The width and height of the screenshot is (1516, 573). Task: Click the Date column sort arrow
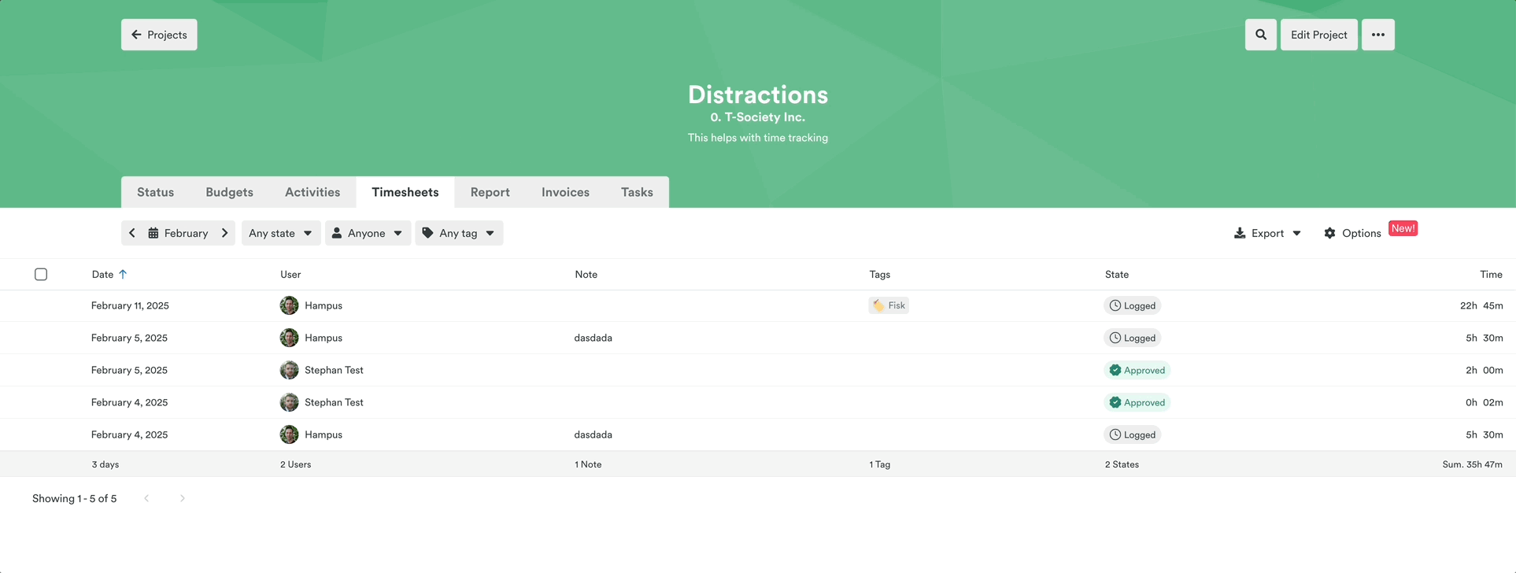[123, 274]
